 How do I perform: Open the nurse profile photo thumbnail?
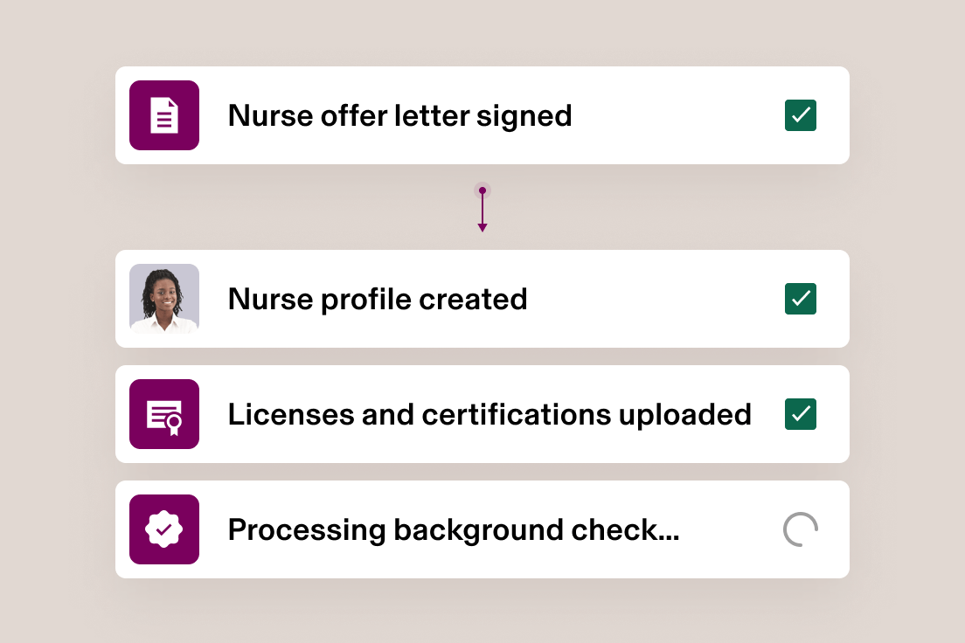coord(164,299)
